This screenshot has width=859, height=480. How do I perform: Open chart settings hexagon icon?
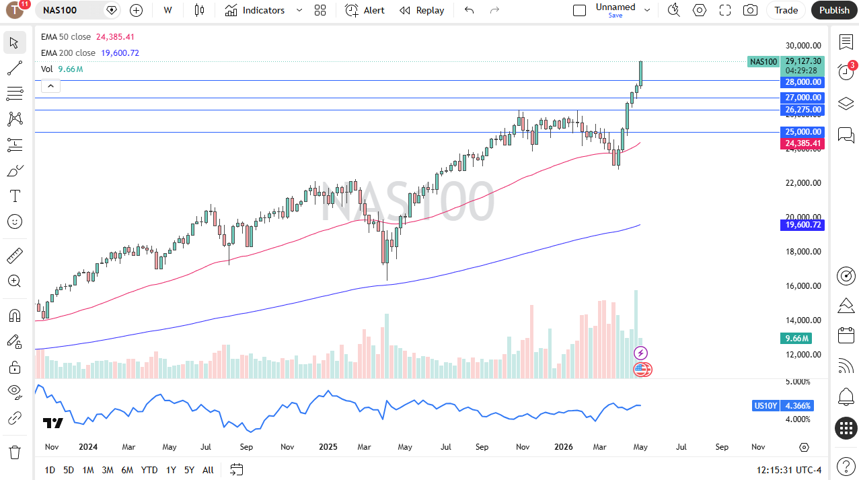click(700, 10)
